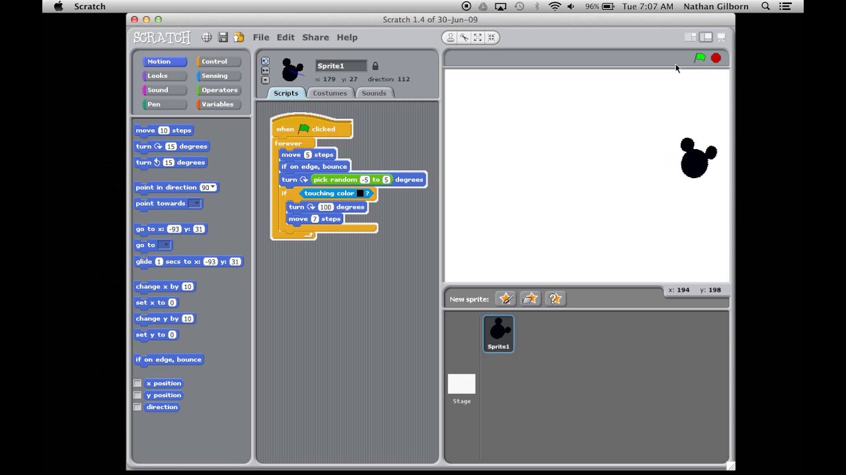Select the Looks block category
Screen dimensions: 846x475
click(x=164, y=76)
